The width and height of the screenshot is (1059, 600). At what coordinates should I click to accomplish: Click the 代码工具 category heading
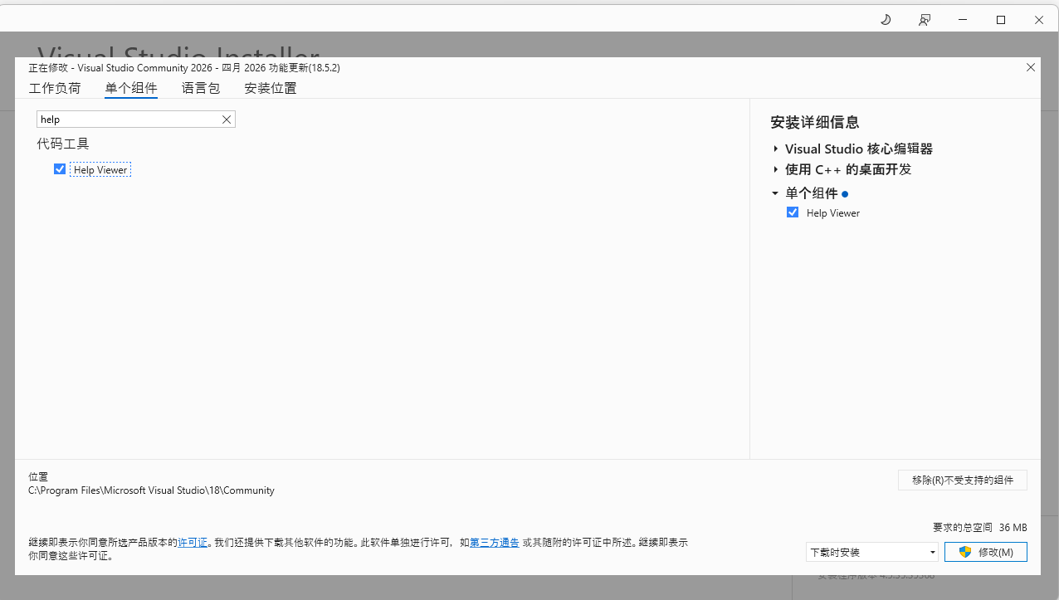[x=63, y=144]
